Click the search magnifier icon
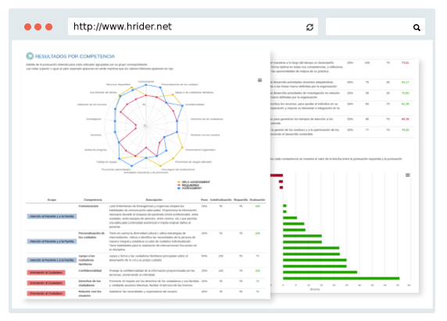The width and height of the screenshot is (447, 321). 417,27
